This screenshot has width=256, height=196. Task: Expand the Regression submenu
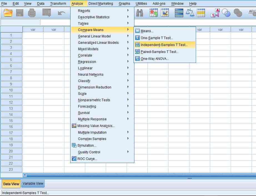102,62
